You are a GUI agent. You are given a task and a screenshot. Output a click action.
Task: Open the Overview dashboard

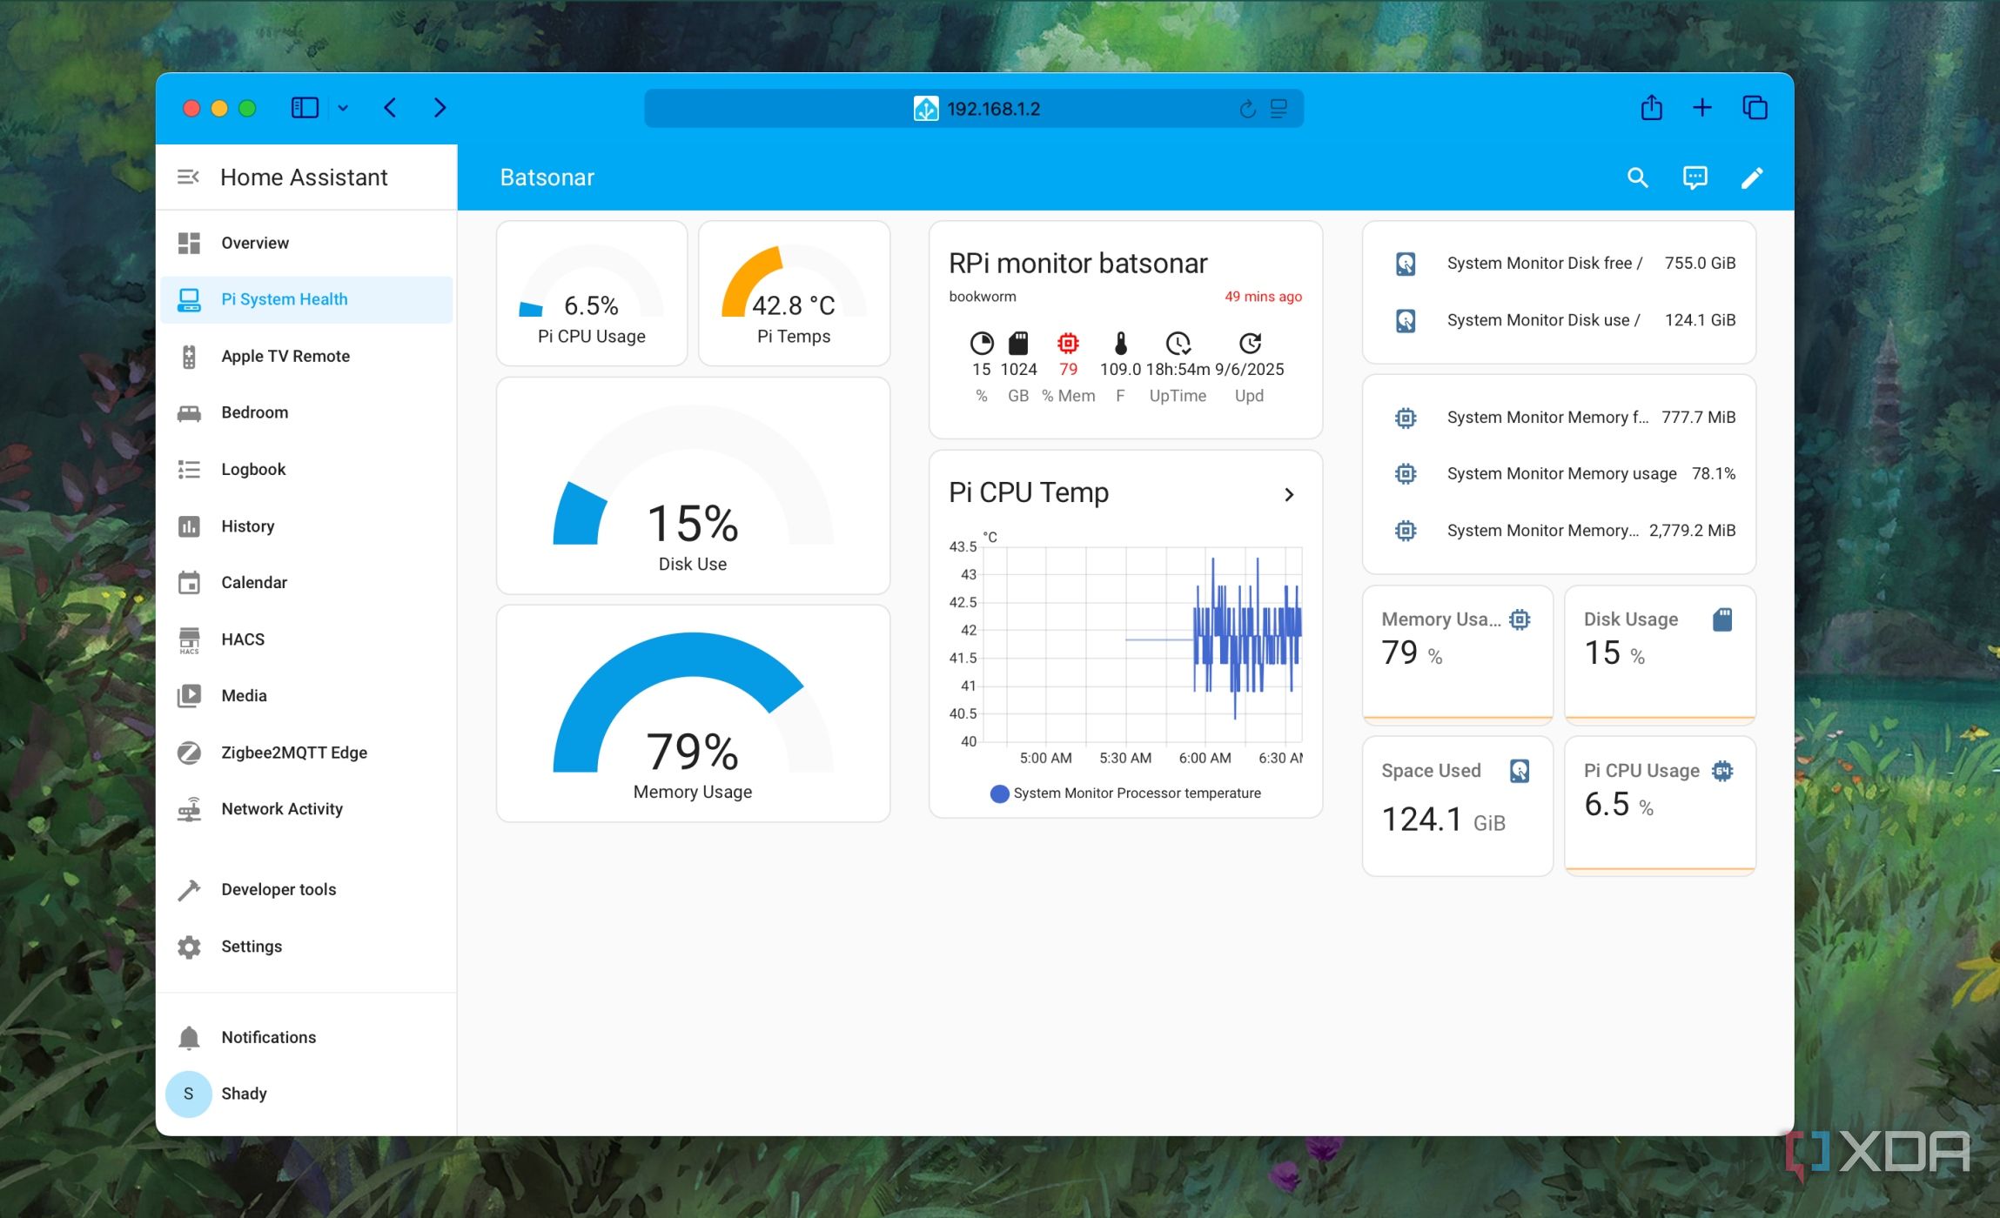pos(306,243)
